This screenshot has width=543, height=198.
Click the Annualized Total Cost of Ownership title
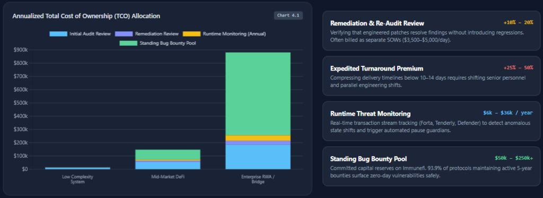point(86,16)
